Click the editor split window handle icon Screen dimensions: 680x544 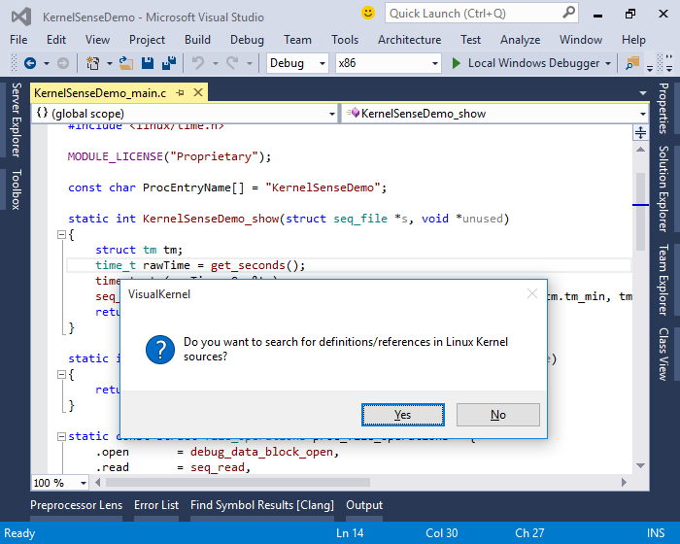640,132
